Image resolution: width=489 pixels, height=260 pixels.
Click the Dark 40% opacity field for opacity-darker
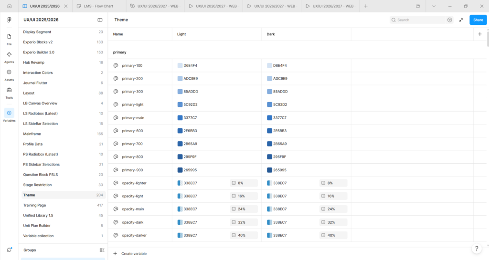[x=333, y=235]
